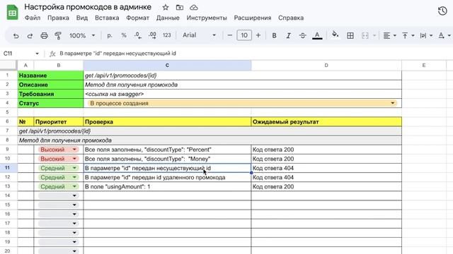Image resolution: width=453 pixels, height=254 pixels.
Task: Open the Файл menu
Action: 33,18
